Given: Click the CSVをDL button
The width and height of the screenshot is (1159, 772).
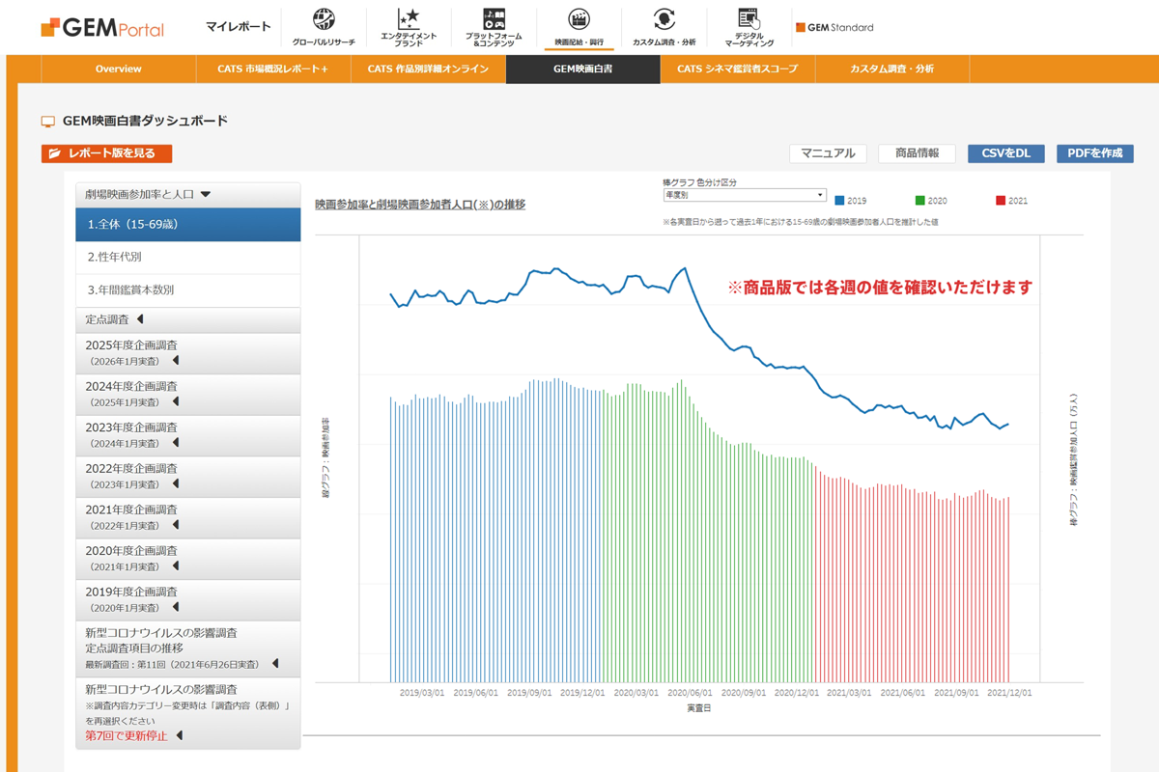Looking at the screenshot, I should pos(1005,153).
